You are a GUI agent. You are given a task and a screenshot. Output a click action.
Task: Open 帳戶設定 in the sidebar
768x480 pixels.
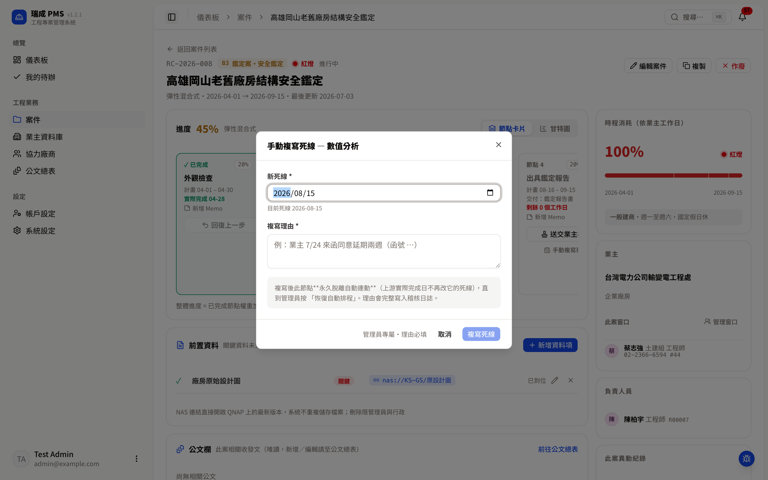pyautogui.click(x=77, y=214)
